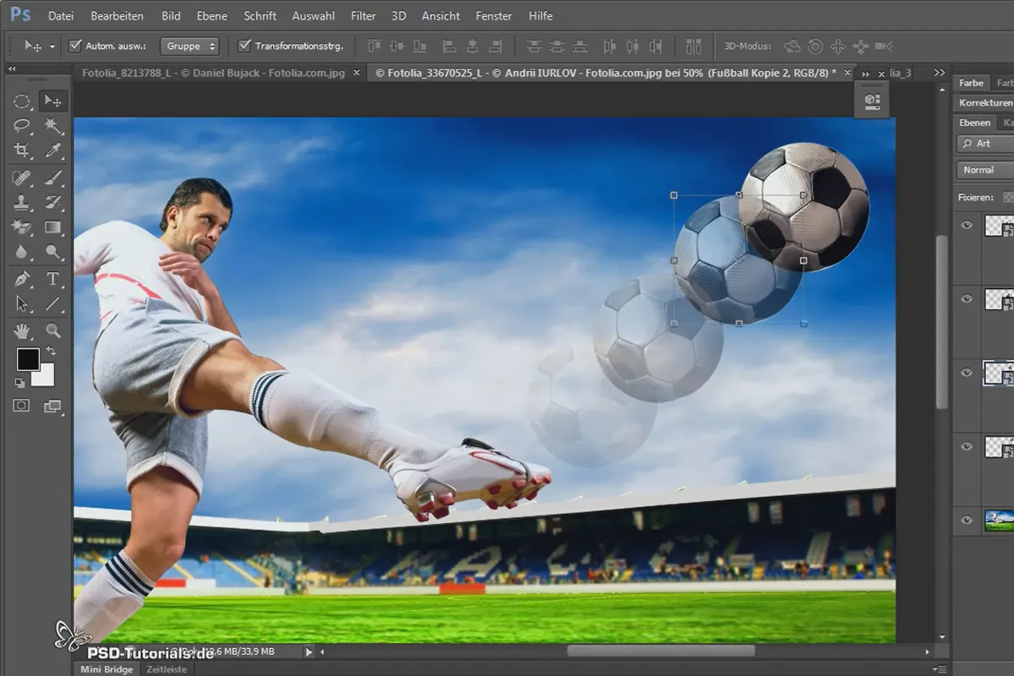Hide the topmost layer via eye icon

(968, 225)
